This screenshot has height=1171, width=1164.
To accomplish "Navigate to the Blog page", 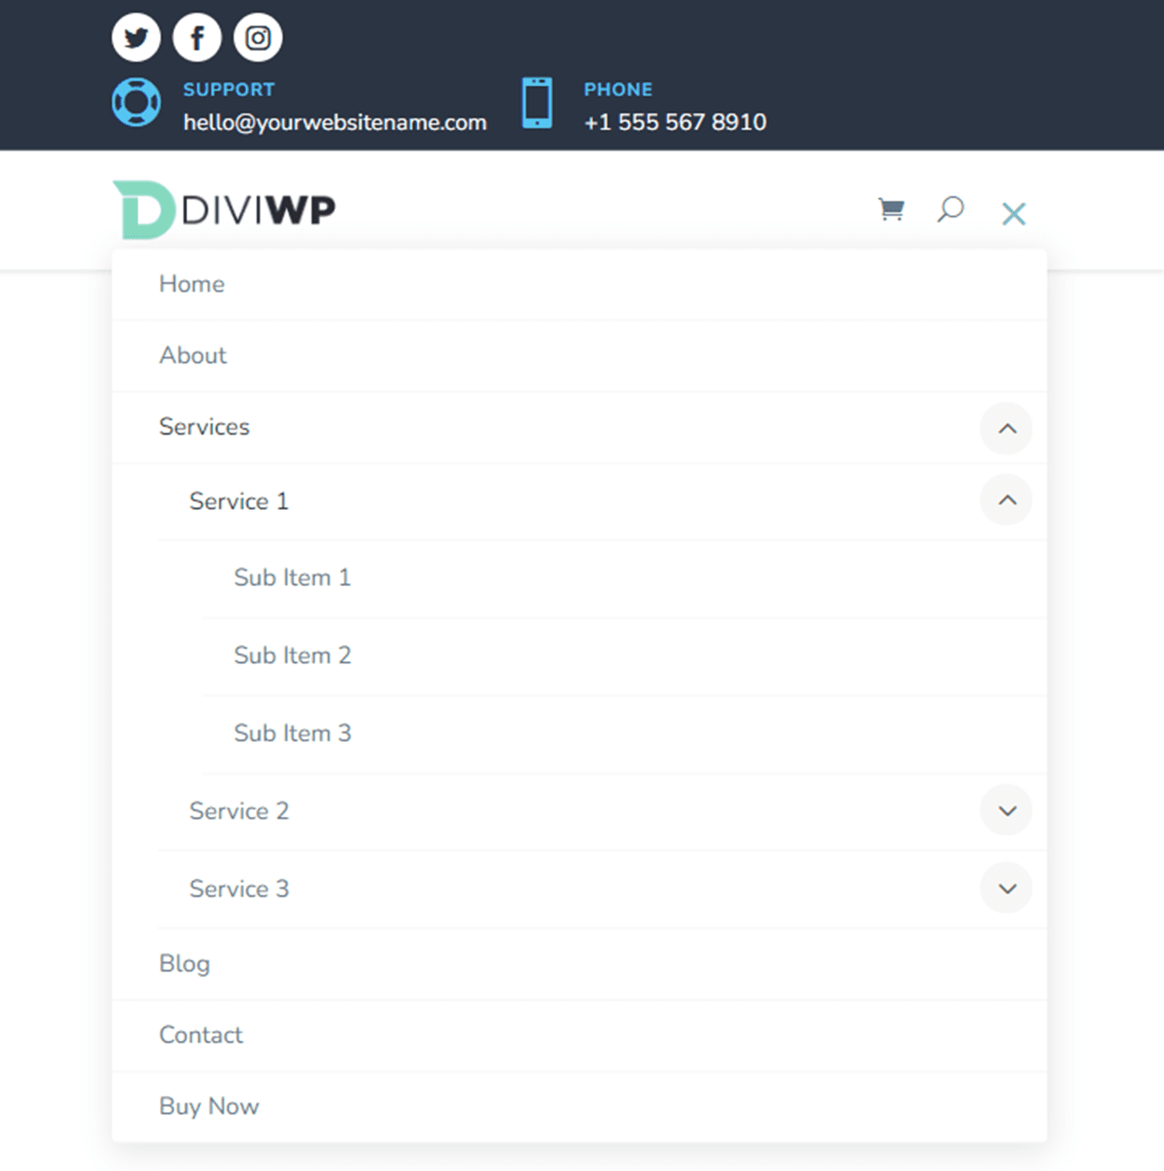I will [x=184, y=963].
